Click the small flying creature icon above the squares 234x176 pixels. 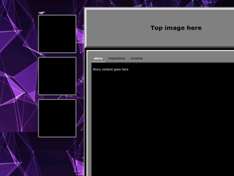coord(42,13)
